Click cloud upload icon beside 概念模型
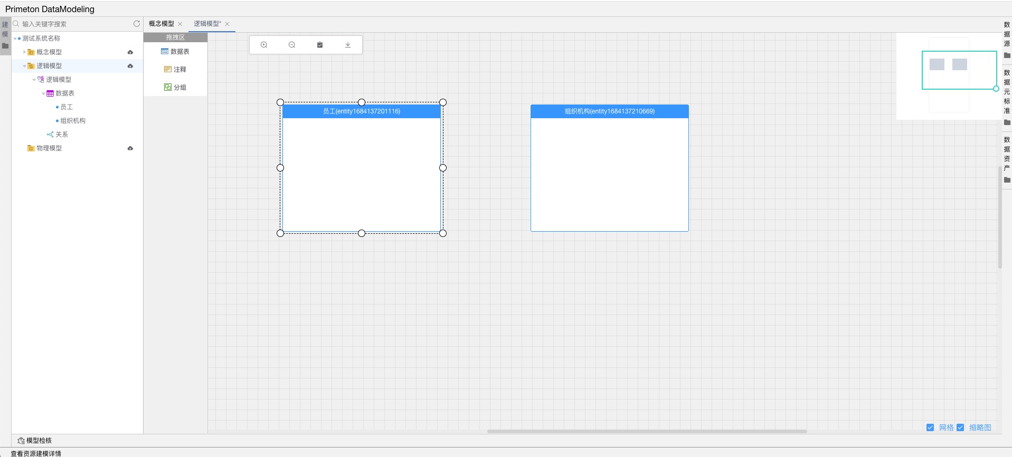Image resolution: width=1012 pixels, height=457 pixels. pyautogui.click(x=130, y=52)
